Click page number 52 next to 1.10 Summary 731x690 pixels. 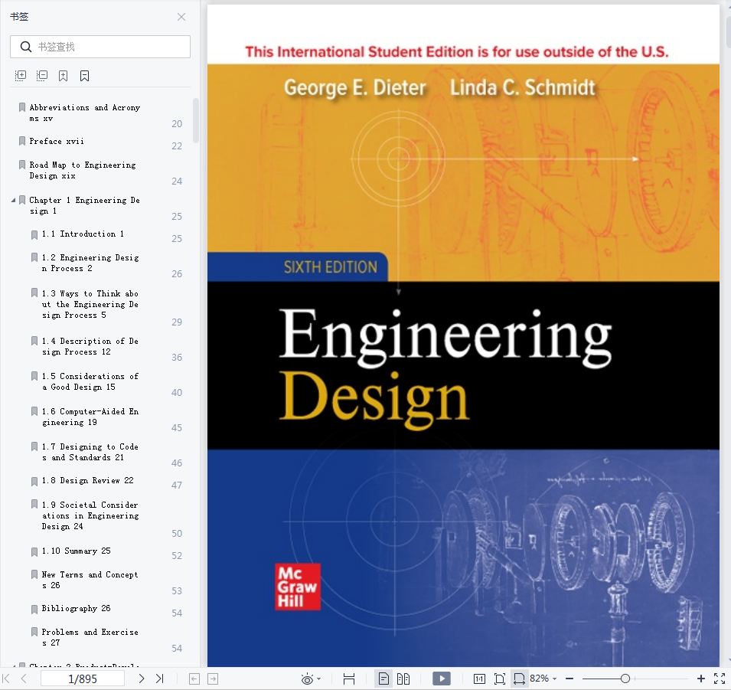177,556
